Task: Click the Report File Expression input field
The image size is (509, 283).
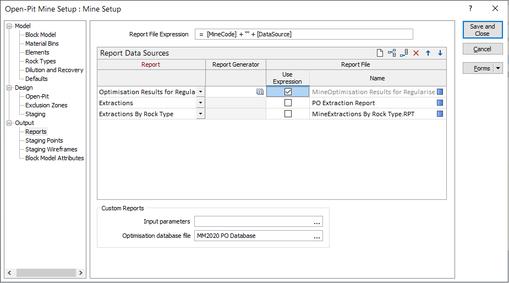Action: pyautogui.click(x=303, y=34)
